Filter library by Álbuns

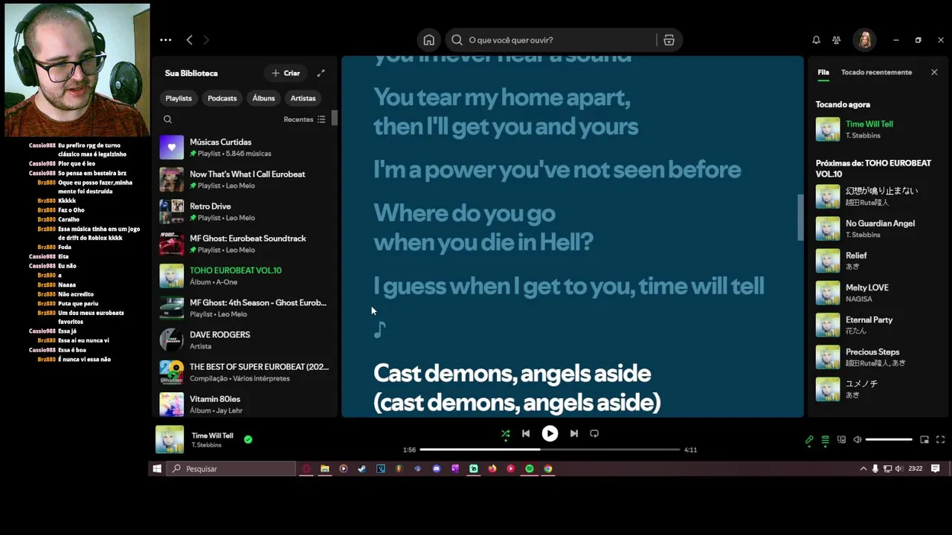(x=263, y=98)
